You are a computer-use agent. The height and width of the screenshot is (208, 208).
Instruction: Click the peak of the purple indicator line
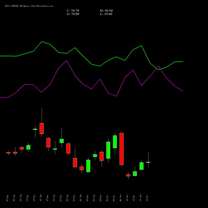[67, 61]
